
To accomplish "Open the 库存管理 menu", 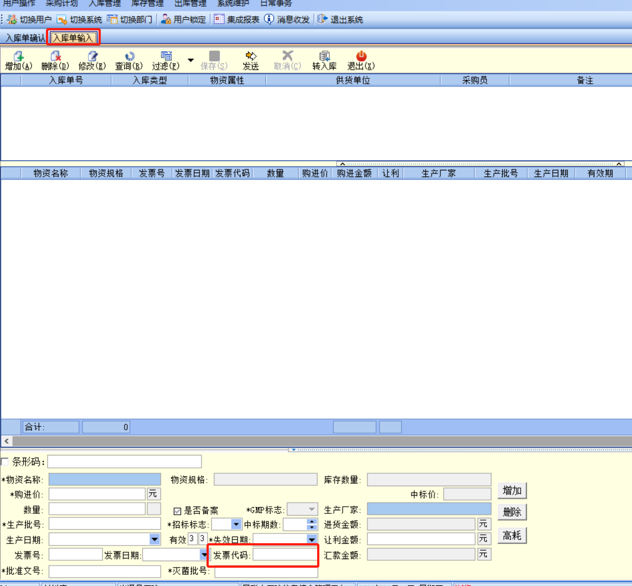I will [147, 4].
